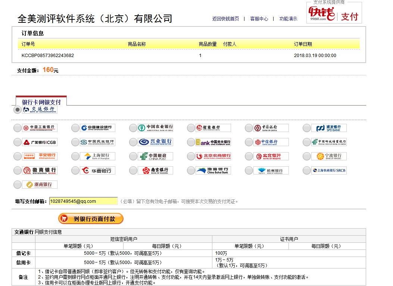
Task: Click the 中国银行 Bank of China logo
Action: [271, 128]
